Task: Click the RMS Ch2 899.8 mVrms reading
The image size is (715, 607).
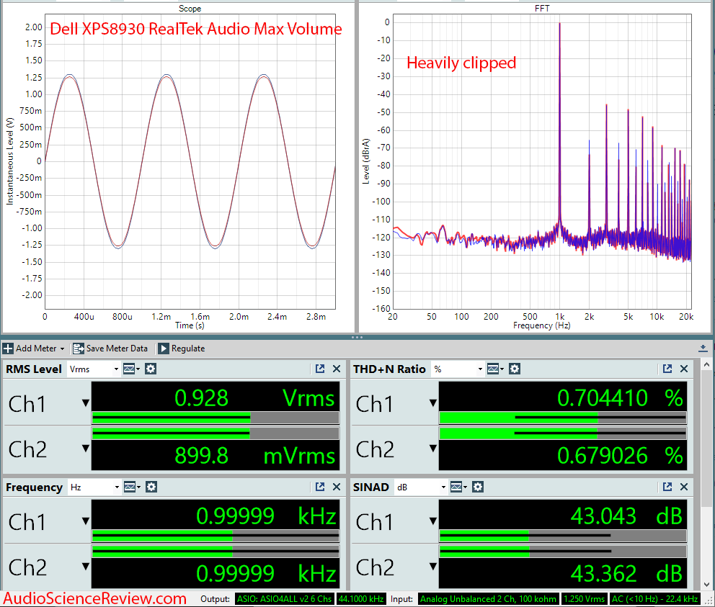Action: [x=254, y=455]
